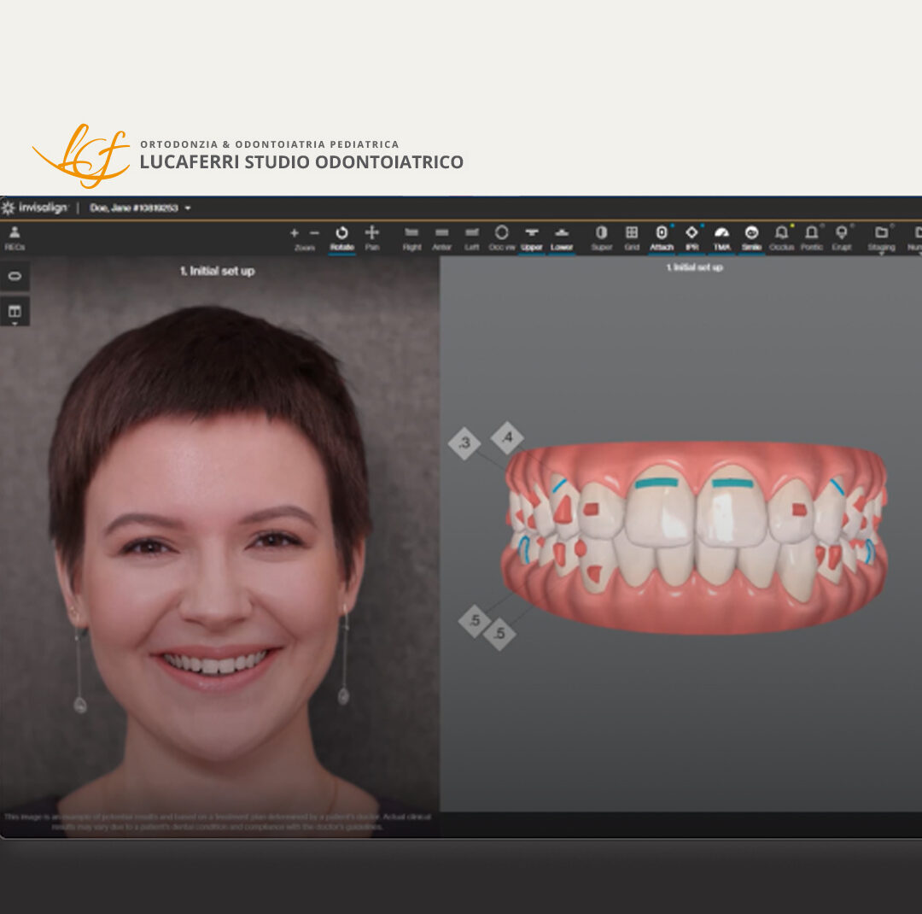The width and height of the screenshot is (922, 914).
Task: Select the Pontic tool
Action: click(812, 233)
